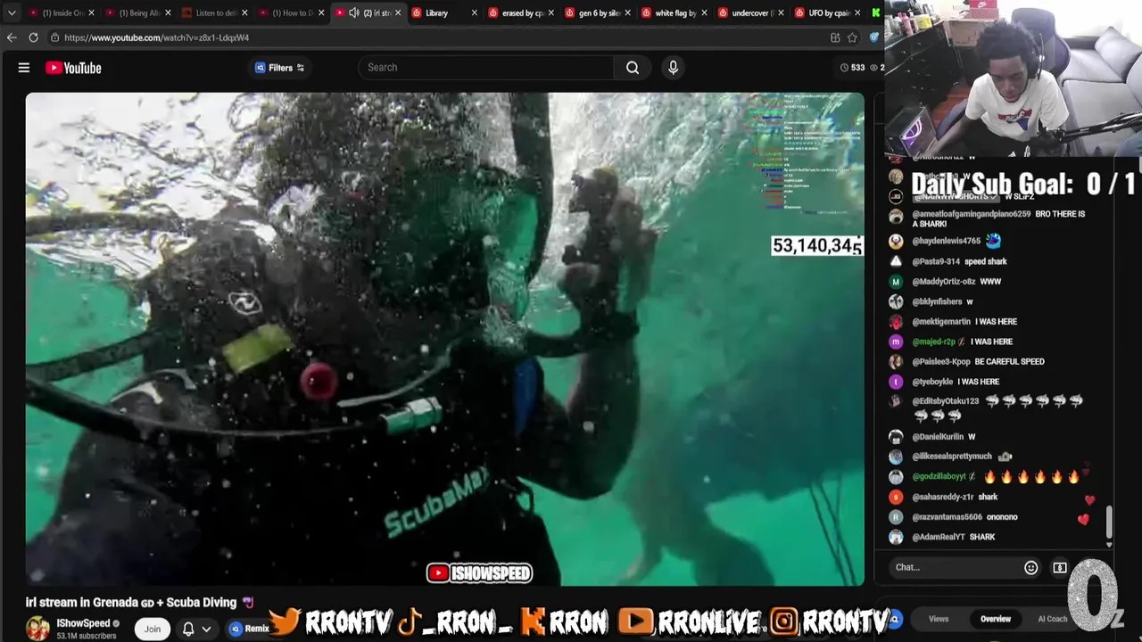
Task: Open the white flag by browser tab
Action: tap(675, 12)
